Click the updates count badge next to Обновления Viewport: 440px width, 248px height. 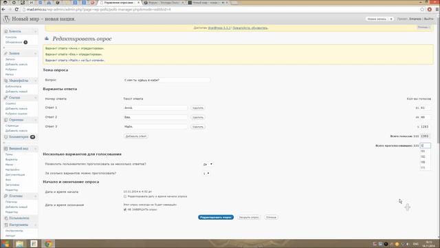tap(25, 42)
